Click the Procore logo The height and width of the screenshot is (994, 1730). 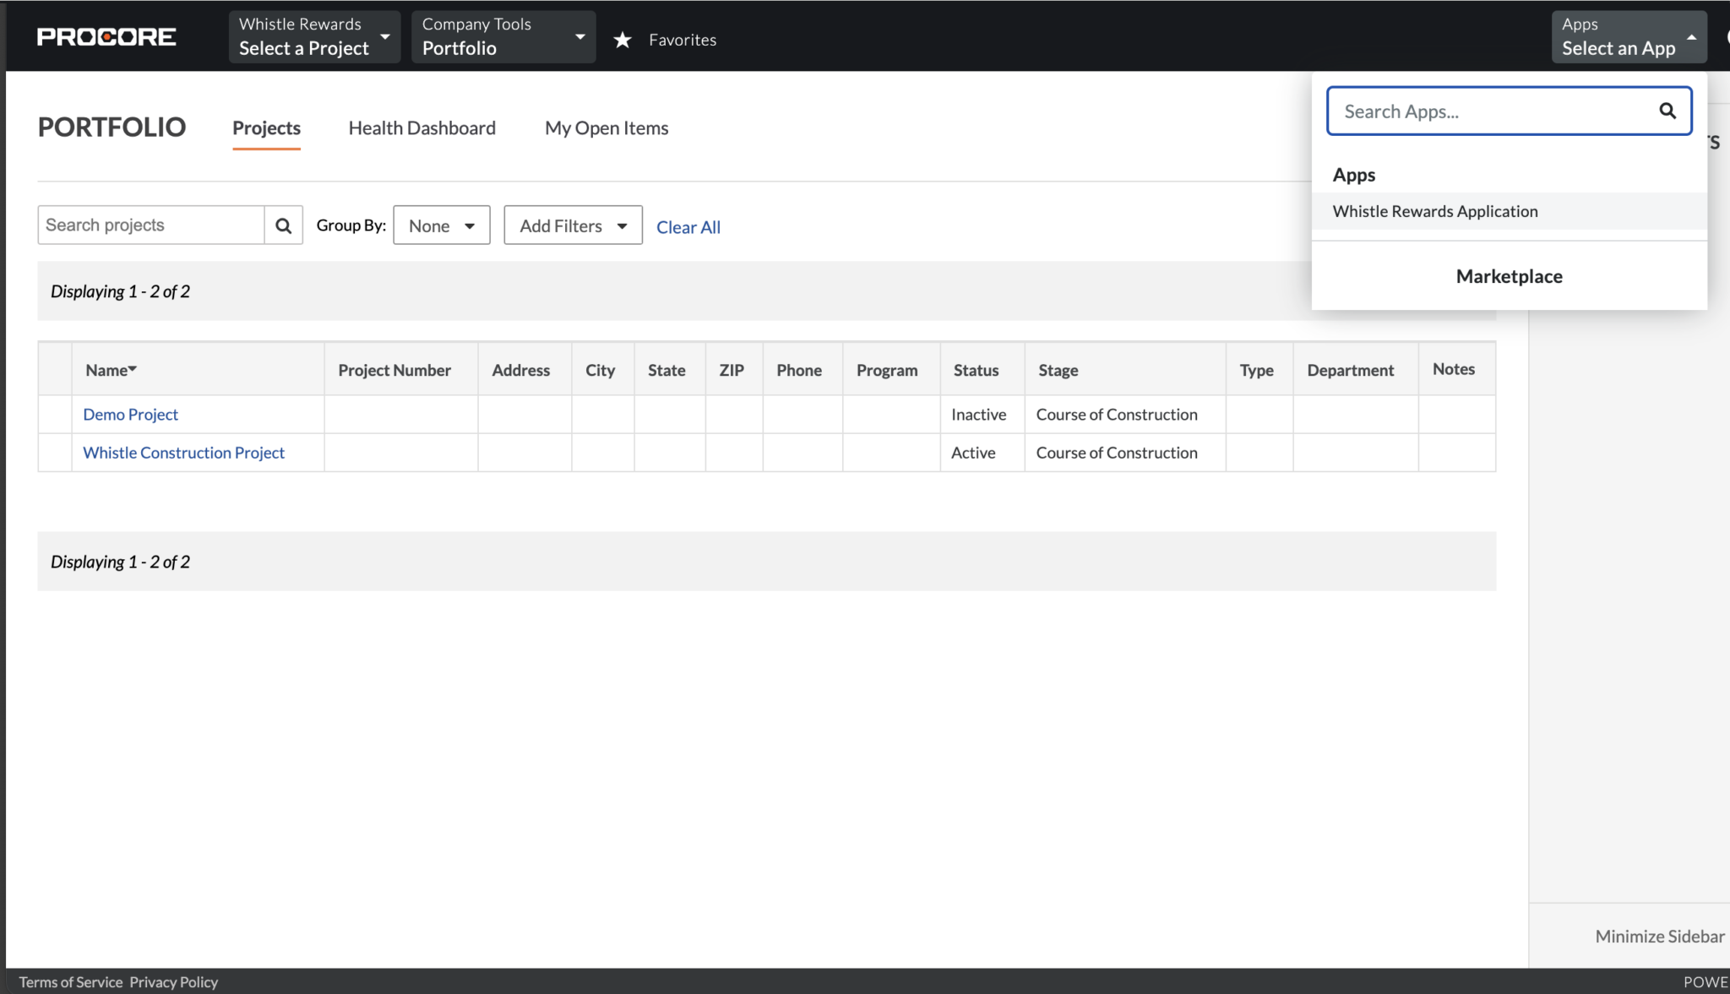[x=105, y=35]
